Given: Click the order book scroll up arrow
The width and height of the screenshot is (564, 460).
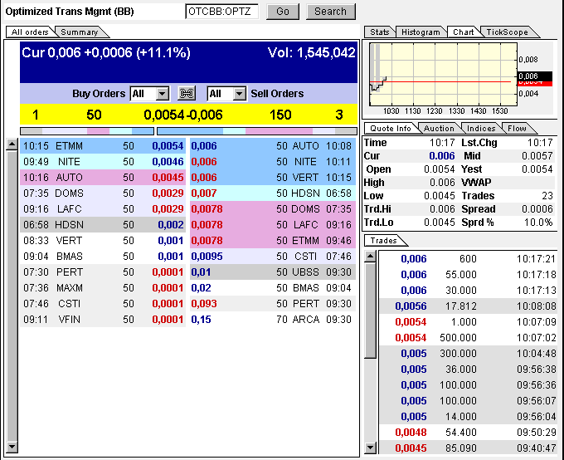Looking at the screenshot, I should 11,144.
